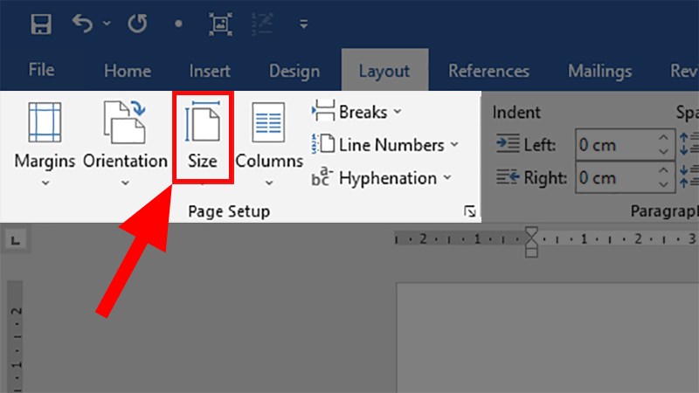The height and width of the screenshot is (393, 699).
Task: Click the Orientation label text
Action: pos(125,161)
